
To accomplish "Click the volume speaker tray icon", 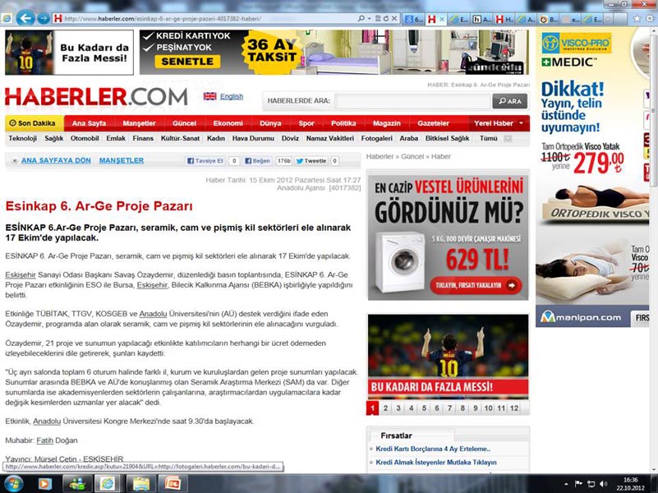I will pyautogui.click(x=604, y=484).
